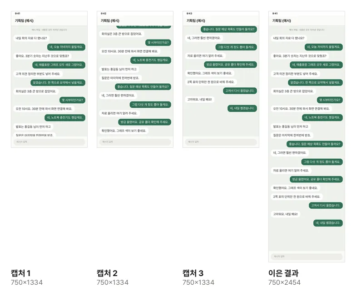The width and height of the screenshot is (356, 297).
Task: Click bubble '알겠습니다. 한 쪽으로 요약해서 넣을게요.' in 캡처 1
Action: (58, 83)
